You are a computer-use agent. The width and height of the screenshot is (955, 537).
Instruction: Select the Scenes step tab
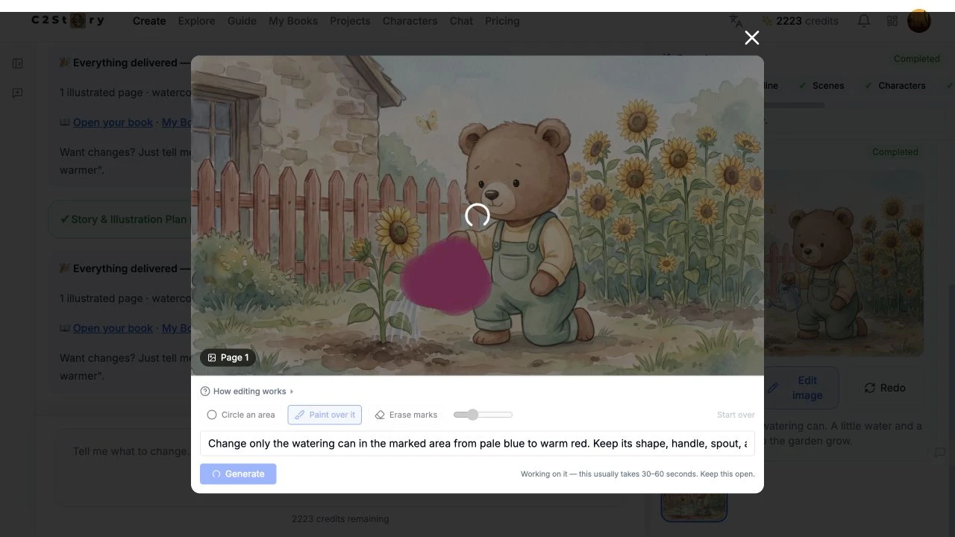coord(821,86)
